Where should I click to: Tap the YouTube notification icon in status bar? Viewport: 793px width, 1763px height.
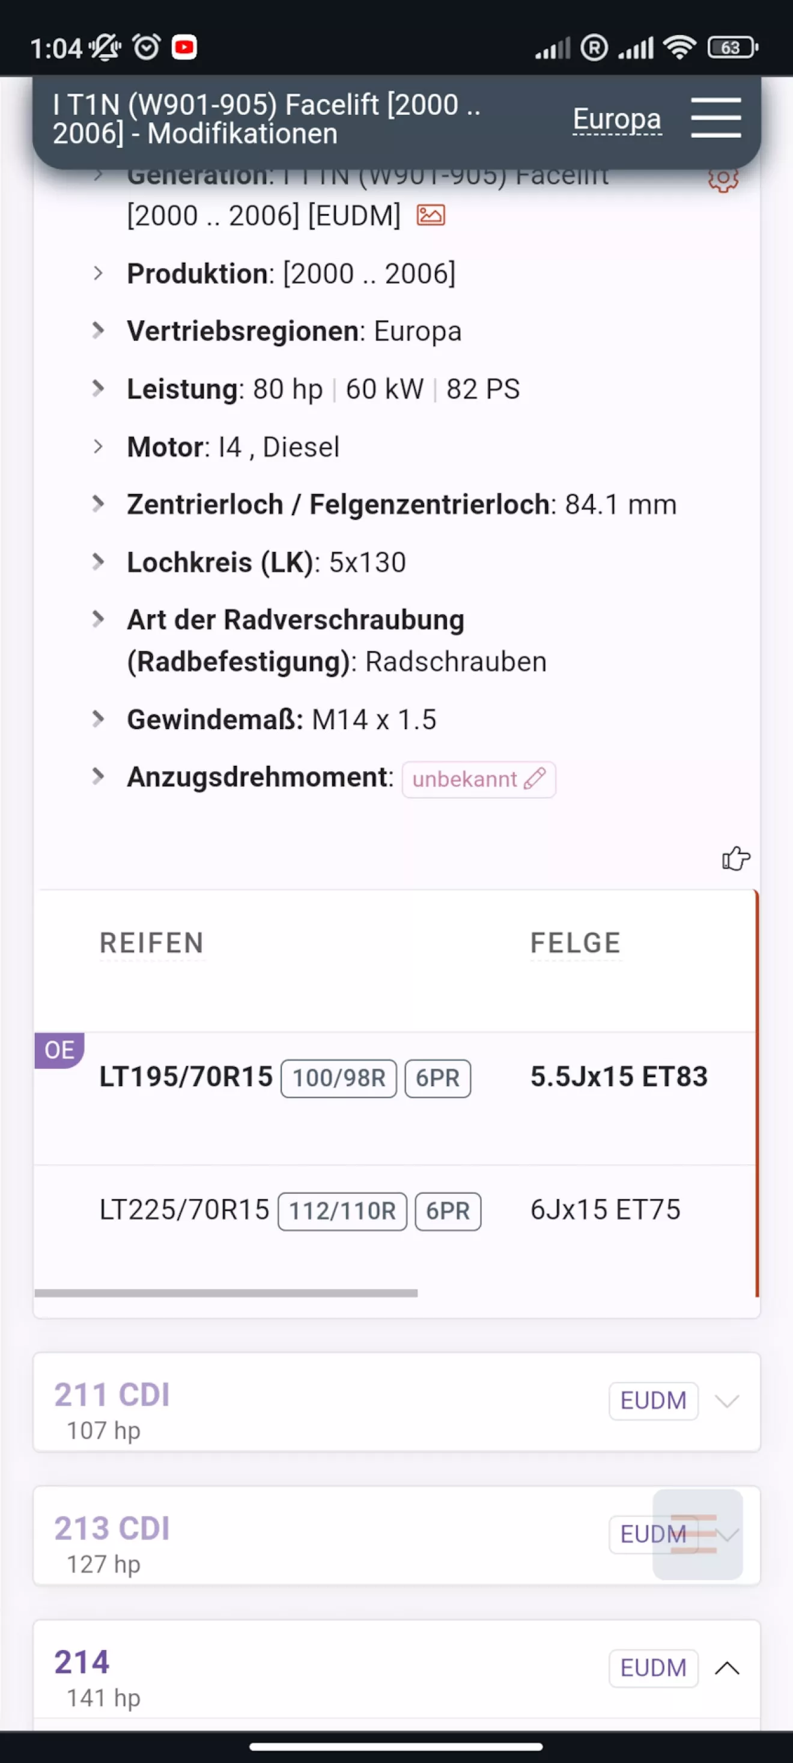click(x=184, y=47)
